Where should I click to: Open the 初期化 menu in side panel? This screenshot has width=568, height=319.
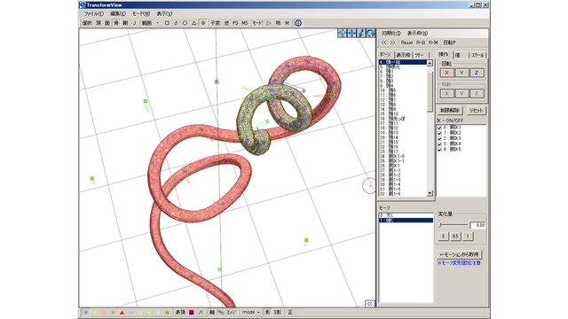point(391,33)
